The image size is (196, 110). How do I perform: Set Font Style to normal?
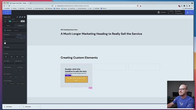(20, 70)
